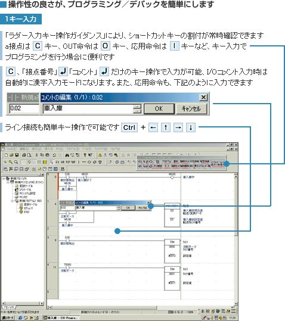Click OK in the large コメントの編集 dialog
This screenshot has height=321, width=285.
(159, 109)
